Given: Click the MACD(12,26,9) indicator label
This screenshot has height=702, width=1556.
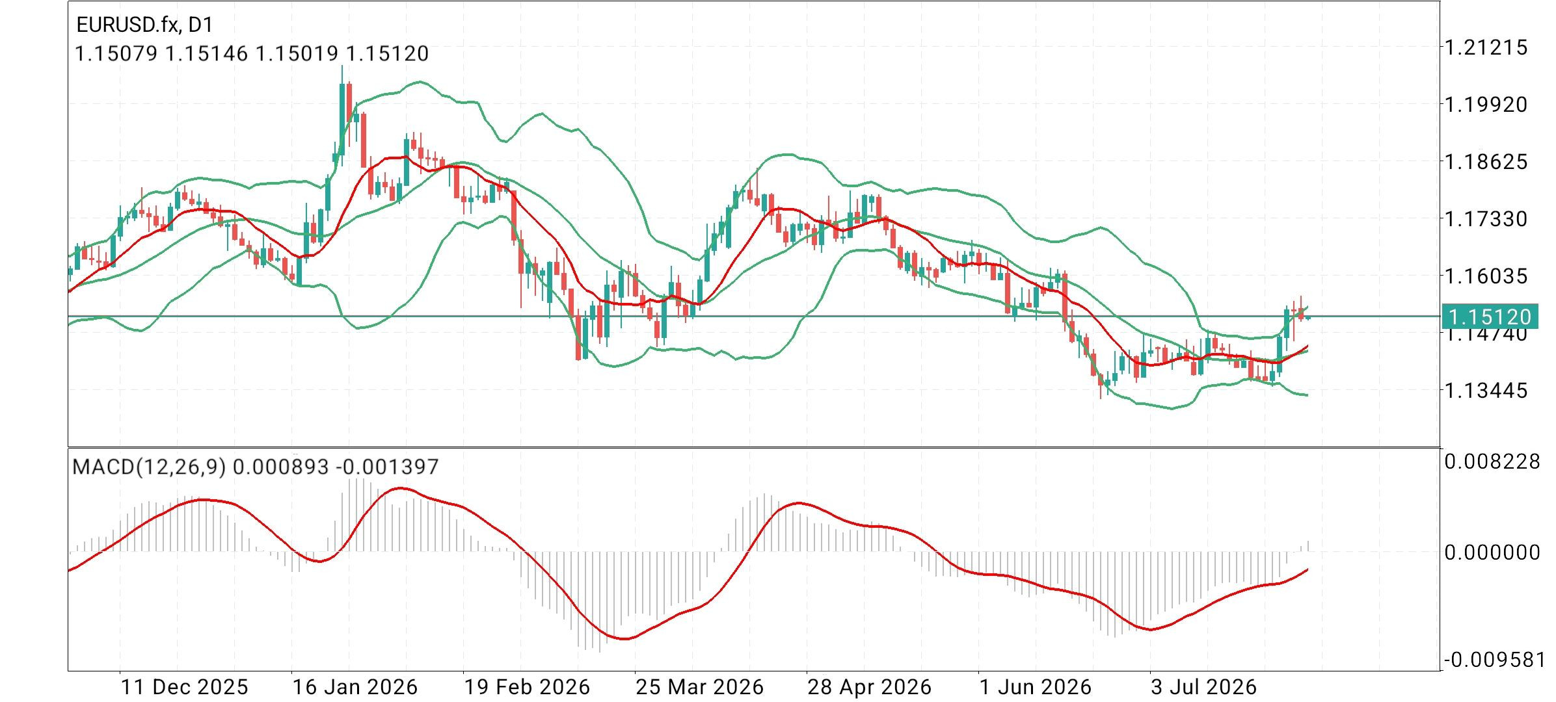Looking at the screenshot, I should tap(256, 467).
